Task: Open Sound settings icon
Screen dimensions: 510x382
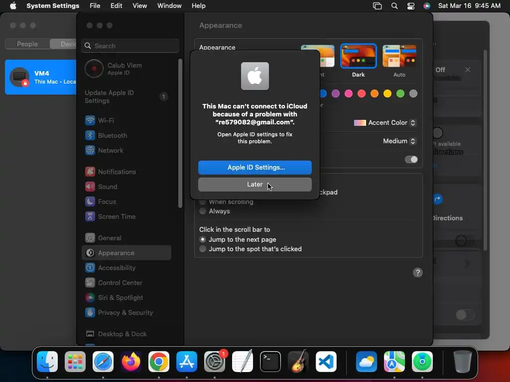Action: tap(90, 187)
